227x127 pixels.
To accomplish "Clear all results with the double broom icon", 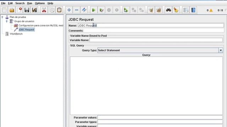I will point(159,10).
